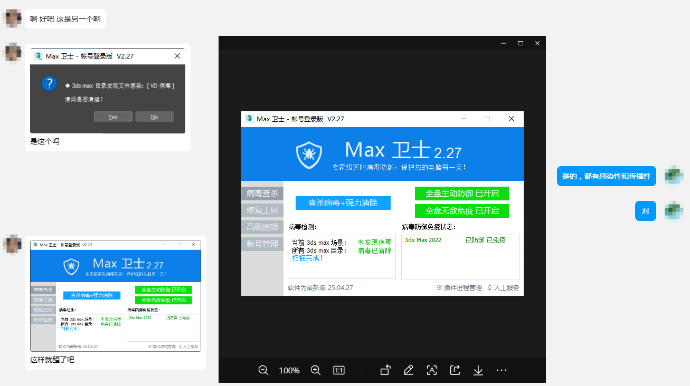Screen dimensions: 690x386
Task: Click 全盘无敌免疫 已开启 green button in enlarged view
Action: 462,211
